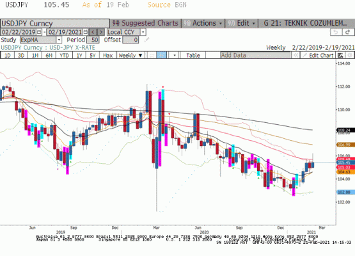
Task: Click the chart options icon beside Edit Chart
Action: click(340, 55)
